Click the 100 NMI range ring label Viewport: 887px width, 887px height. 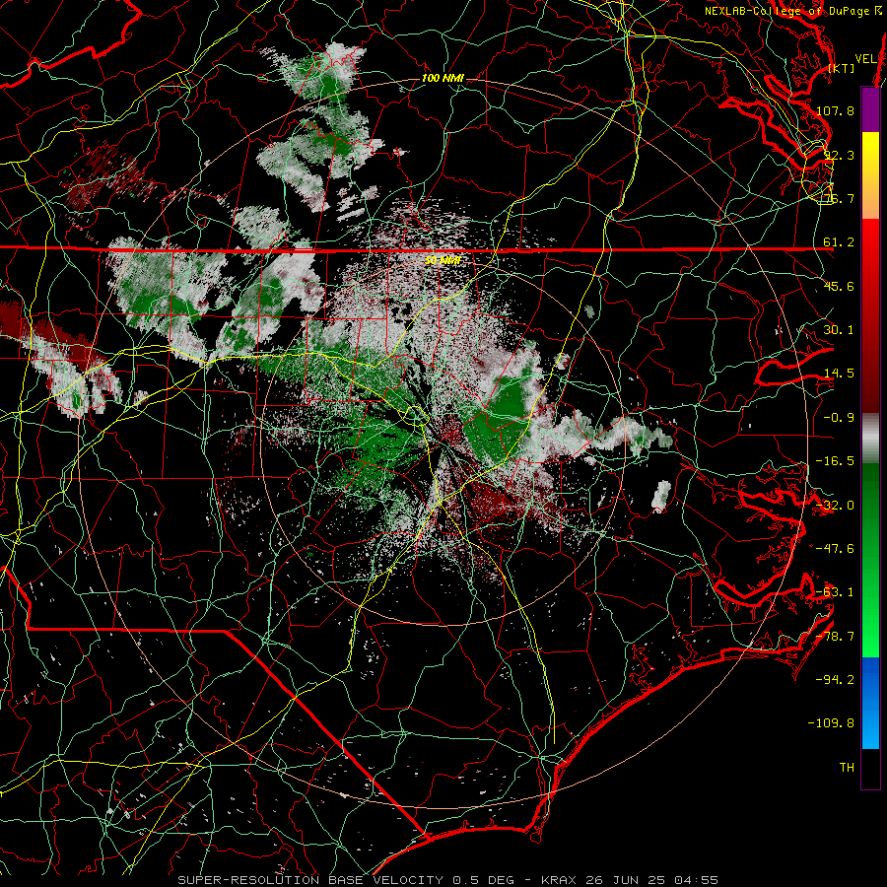[443, 78]
